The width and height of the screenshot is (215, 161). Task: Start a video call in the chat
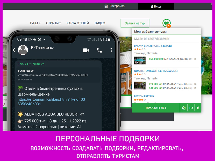86,50
